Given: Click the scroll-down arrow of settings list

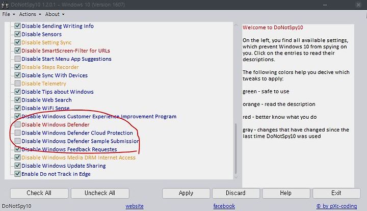Looking at the screenshot, I should click(236, 177).
